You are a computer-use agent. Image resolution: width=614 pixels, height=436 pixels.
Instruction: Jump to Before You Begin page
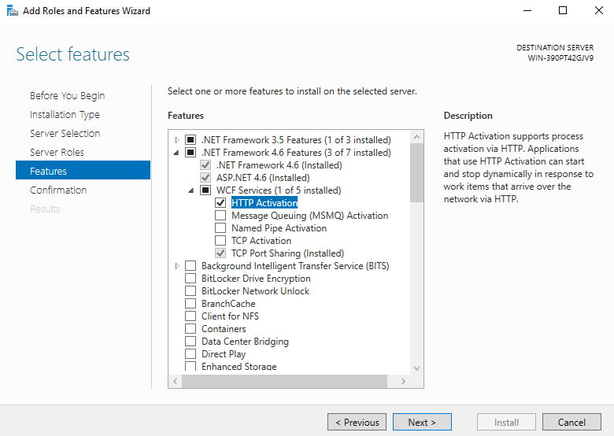67,95
